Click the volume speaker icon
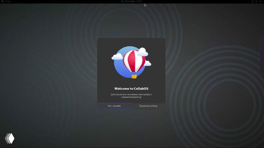The image size is (264, 148). click(x=256, y=2)
